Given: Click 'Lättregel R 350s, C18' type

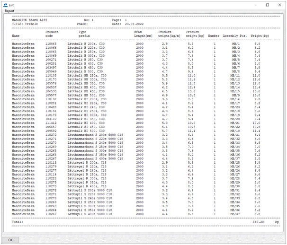Looking at the screenshot, I should tap(87, 183).
